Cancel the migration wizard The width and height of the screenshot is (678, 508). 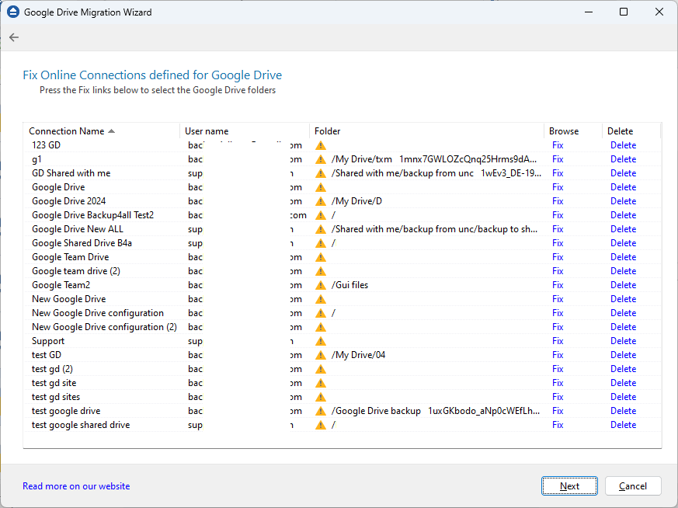(x=633, y=485)
